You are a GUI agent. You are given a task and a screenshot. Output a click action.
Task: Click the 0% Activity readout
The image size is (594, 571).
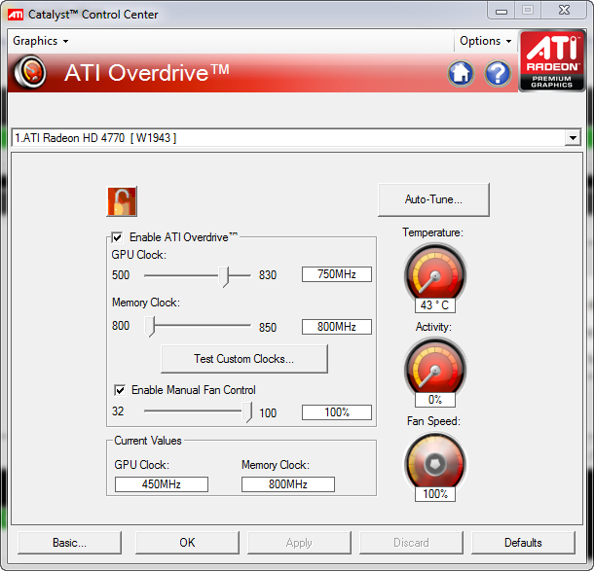click(435, 400)
